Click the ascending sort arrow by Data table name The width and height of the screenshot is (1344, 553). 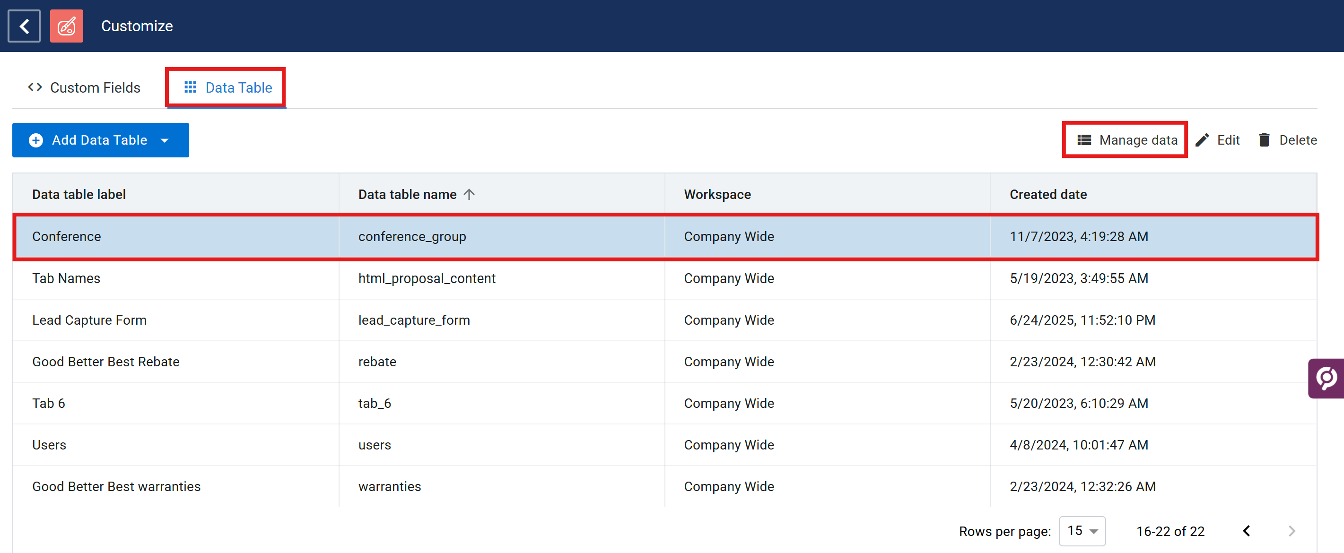[469, 194]
